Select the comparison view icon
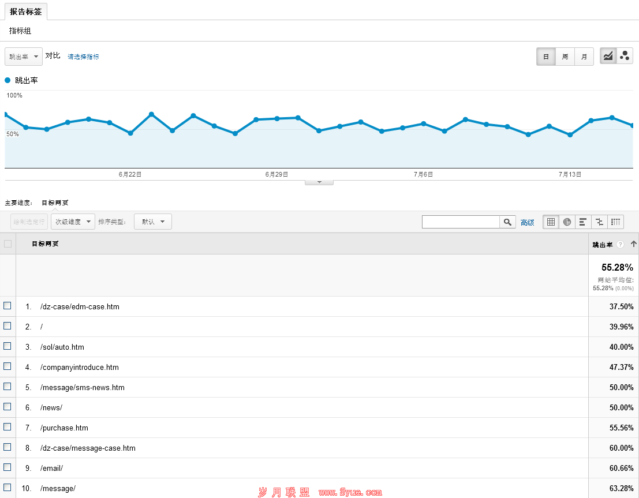Screen dimensions: 639x498 coord(599,222)
